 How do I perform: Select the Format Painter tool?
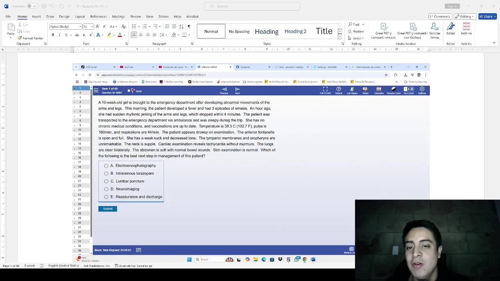(30, 38)
